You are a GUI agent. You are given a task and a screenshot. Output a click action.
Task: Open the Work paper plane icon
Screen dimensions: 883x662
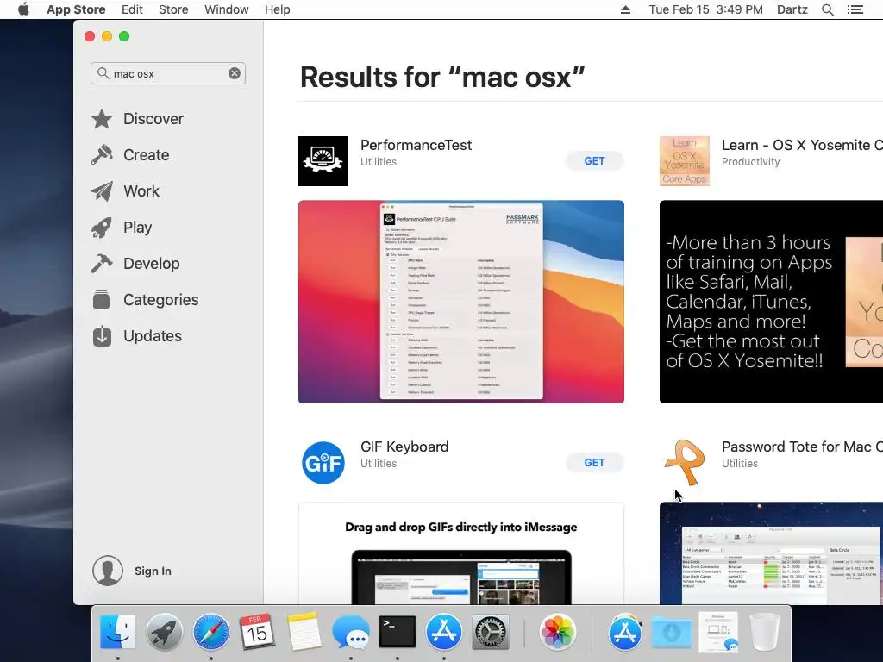(102, 191)
